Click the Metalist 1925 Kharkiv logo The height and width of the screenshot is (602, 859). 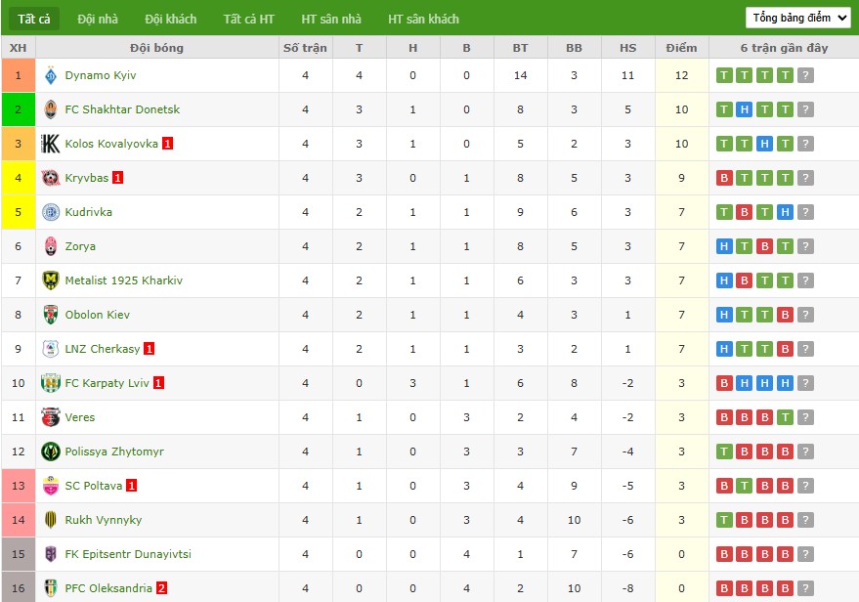tap(51, 280)
